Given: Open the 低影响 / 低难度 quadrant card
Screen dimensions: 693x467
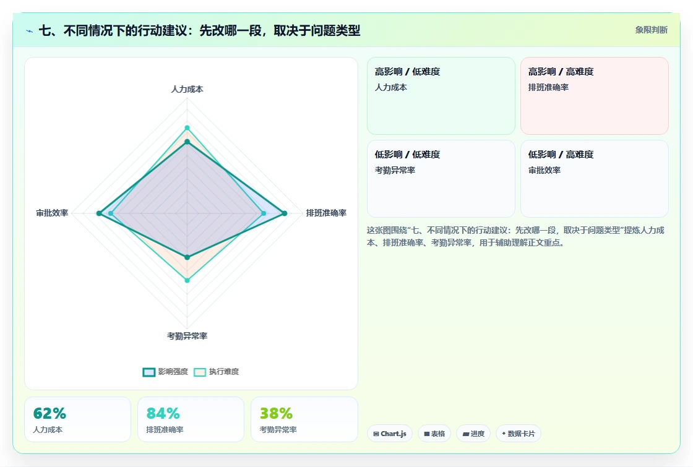Looking at the screenshot, I should point(441,179).
